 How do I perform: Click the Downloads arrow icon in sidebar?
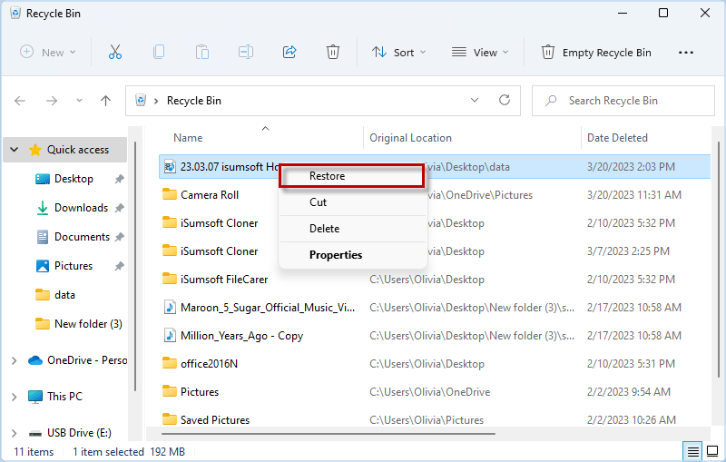(43, 208)
